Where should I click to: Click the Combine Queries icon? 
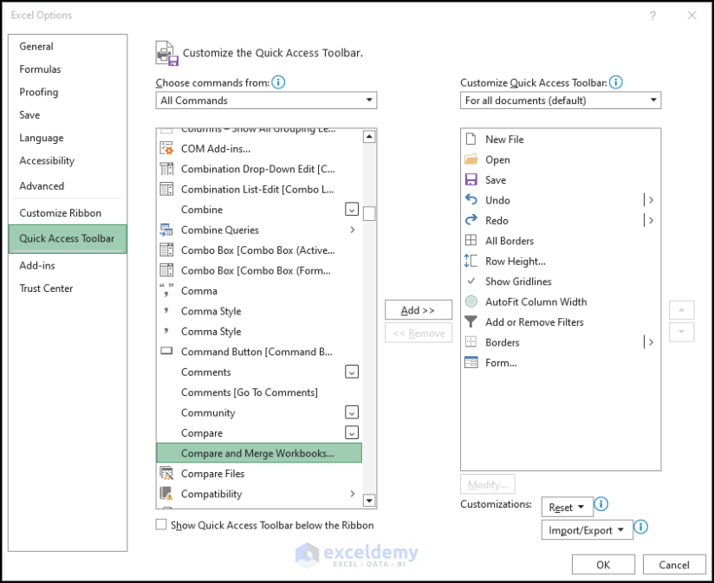166,230
